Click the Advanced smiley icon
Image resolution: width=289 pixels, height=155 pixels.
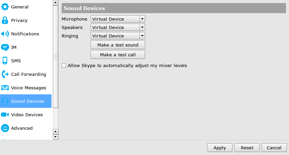pos(5,128)
